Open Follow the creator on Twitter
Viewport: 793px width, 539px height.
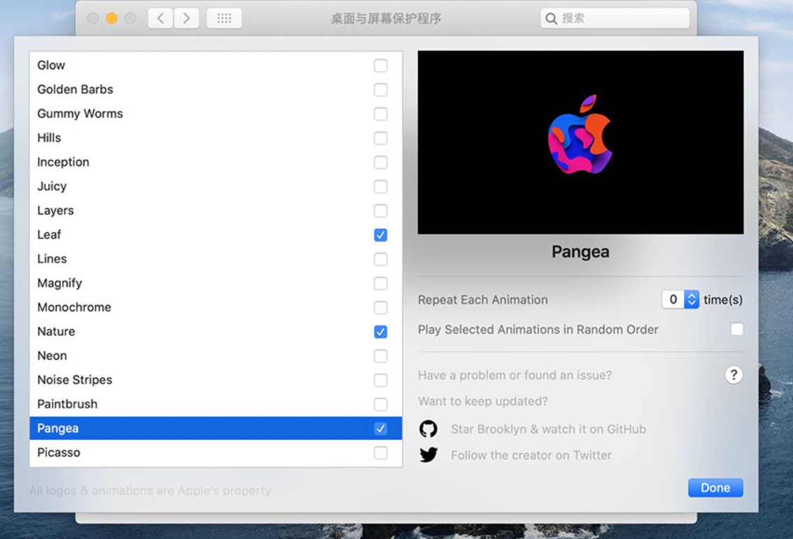click(531, 455)
